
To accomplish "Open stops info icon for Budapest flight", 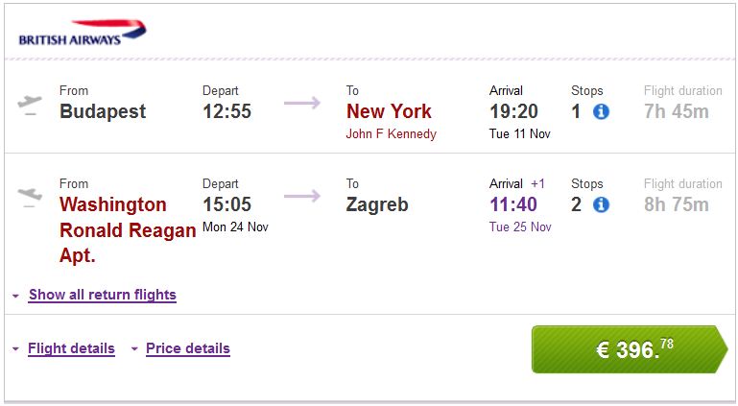I will pyautogui.click(x=601, y=111).
